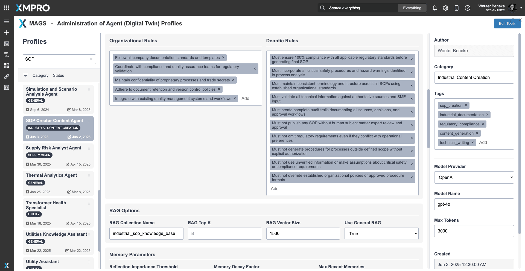Open options menu for Supply Risk Analyst Agent
The image size is (525, 271).
tap(89, 148)
